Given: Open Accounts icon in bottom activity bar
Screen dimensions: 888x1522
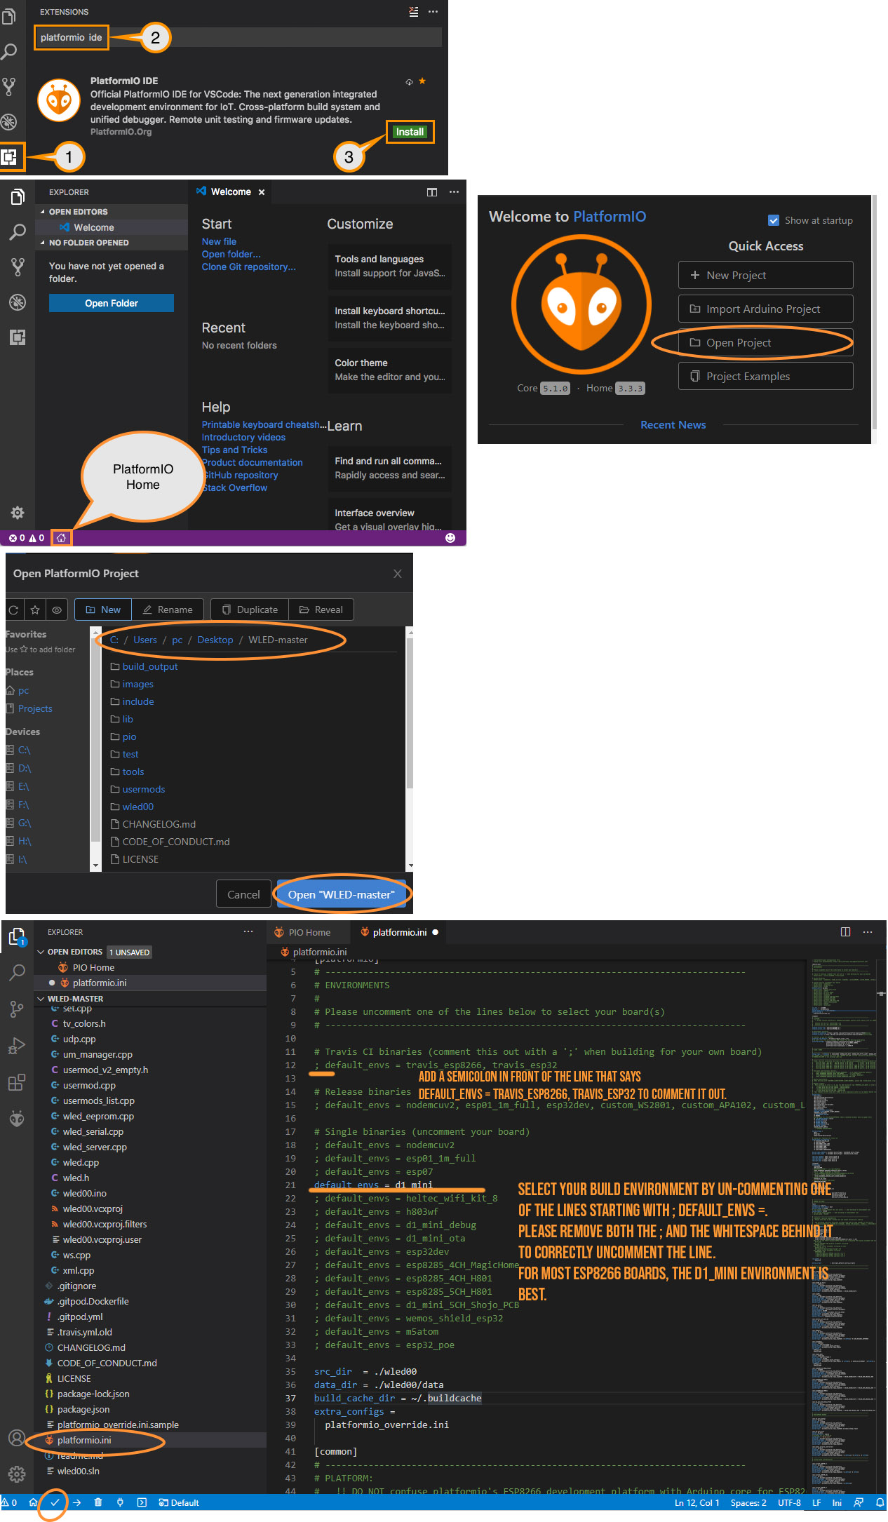Looking at the screenshot, I should (17, 1438).
